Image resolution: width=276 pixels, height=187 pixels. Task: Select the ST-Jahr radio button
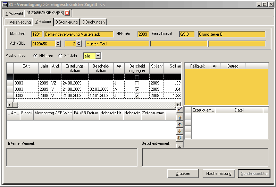click(60, 56)
